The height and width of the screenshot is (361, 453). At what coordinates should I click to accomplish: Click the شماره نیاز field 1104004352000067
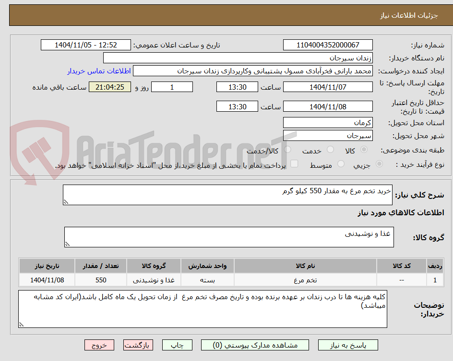(328, 45)
